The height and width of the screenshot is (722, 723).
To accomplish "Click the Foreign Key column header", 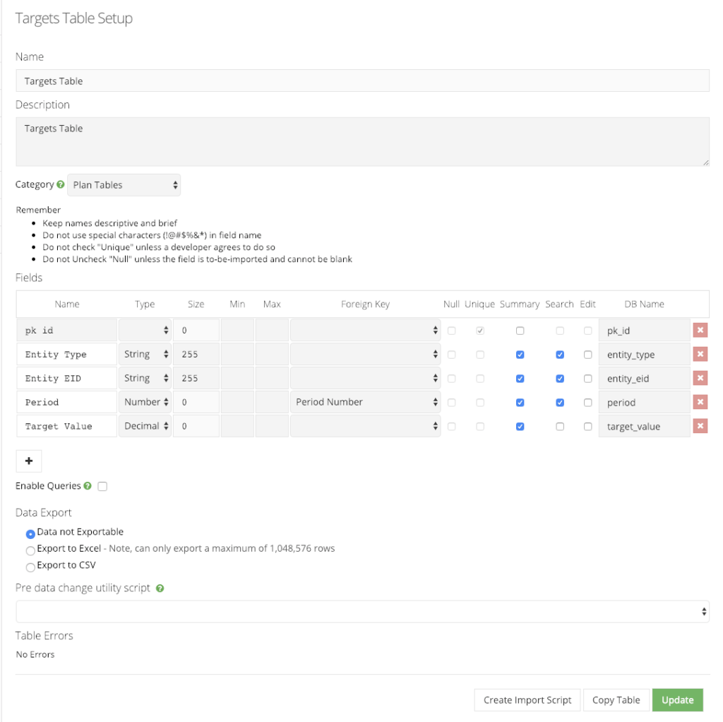I will [365, 304].
